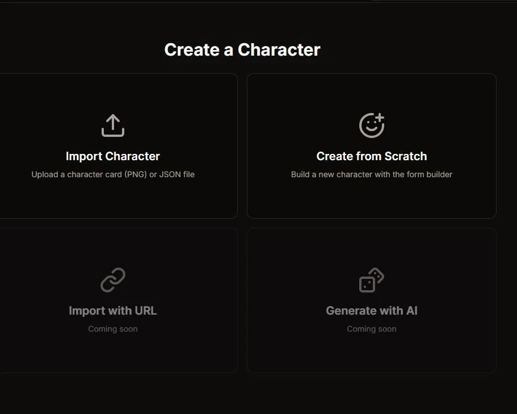Click the chain link icon
517x414 pixels.
point(113,281)
